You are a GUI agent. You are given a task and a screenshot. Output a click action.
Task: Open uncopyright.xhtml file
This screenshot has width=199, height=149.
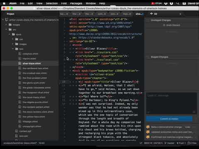tap(32, 126)
